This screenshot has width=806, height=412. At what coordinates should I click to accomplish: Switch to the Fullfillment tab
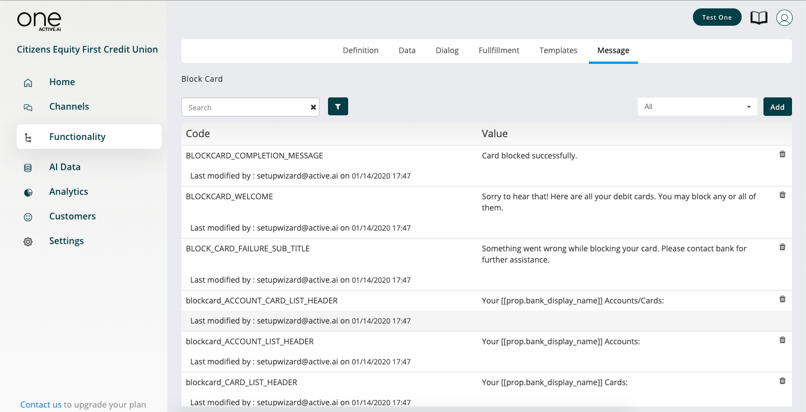(x=499, y=50)
